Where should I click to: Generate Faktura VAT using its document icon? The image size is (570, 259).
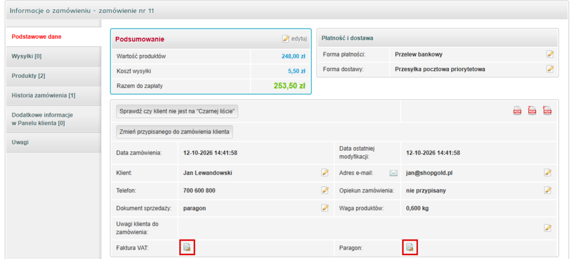tap(187, 248)
